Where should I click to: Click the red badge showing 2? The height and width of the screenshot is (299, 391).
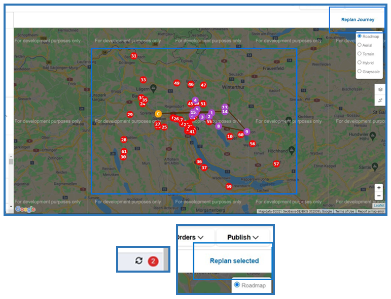pos(153,261)
